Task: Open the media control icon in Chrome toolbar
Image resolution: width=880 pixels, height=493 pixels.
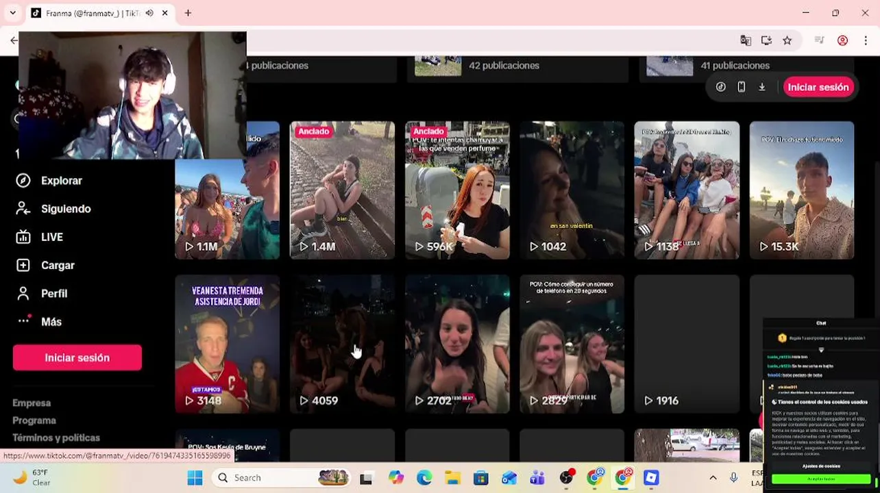Action: tap(819, 40)
